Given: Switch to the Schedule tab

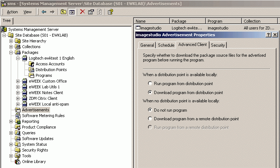Looking at the screenshot, I should coord(166,45).
